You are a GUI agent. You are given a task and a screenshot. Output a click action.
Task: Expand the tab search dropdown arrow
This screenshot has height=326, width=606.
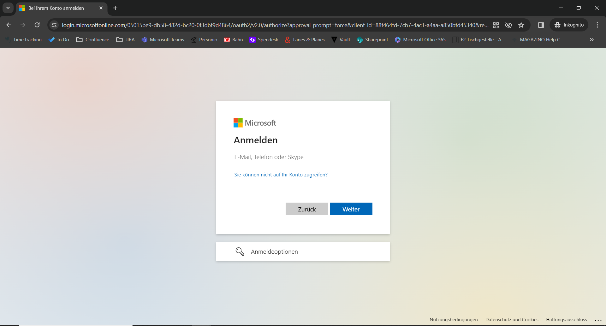[x=8, y=8]
